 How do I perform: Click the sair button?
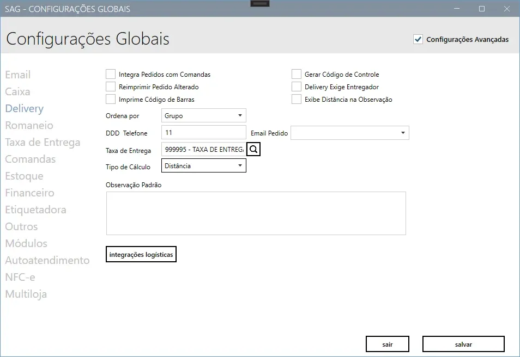click(388, 344)
